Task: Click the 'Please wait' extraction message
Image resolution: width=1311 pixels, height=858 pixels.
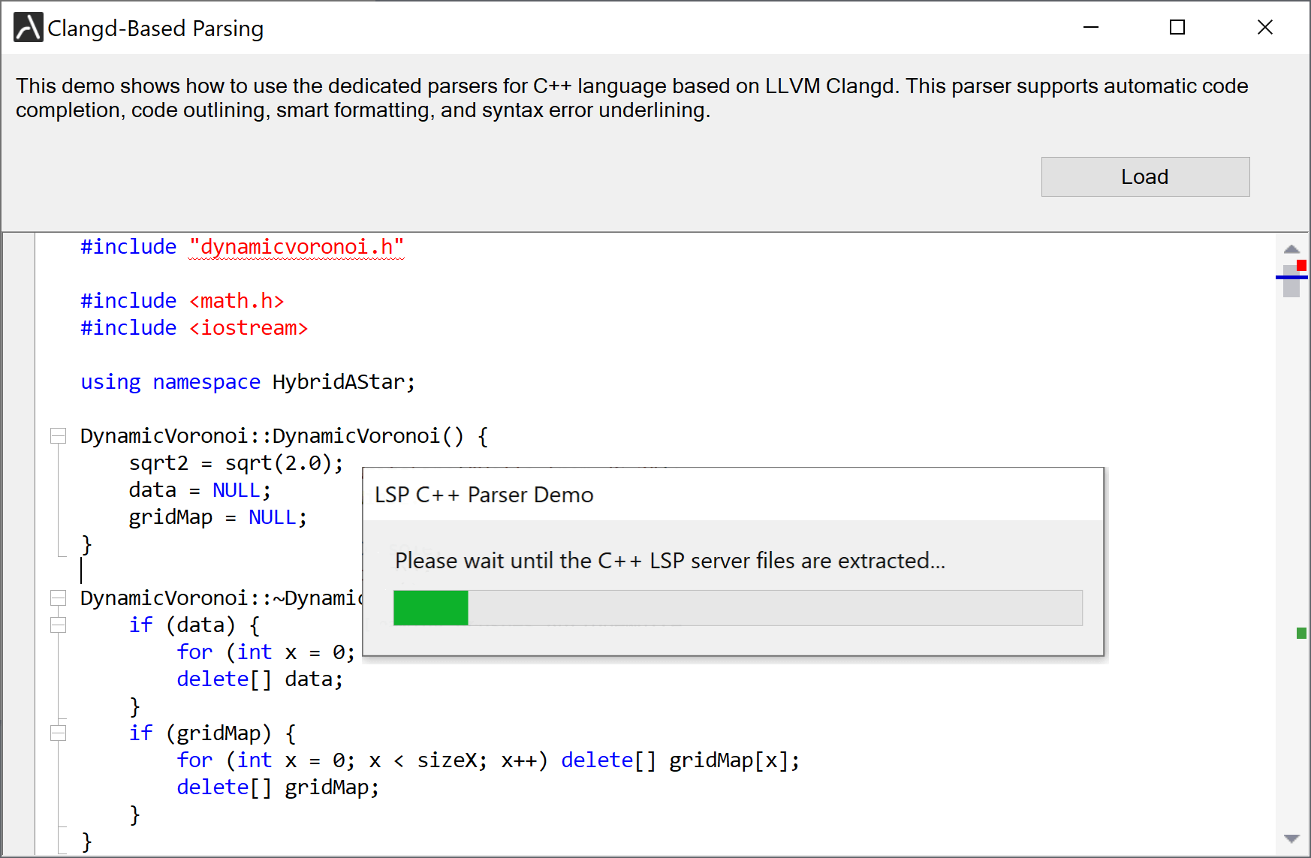Action: [x=670, y=561]
